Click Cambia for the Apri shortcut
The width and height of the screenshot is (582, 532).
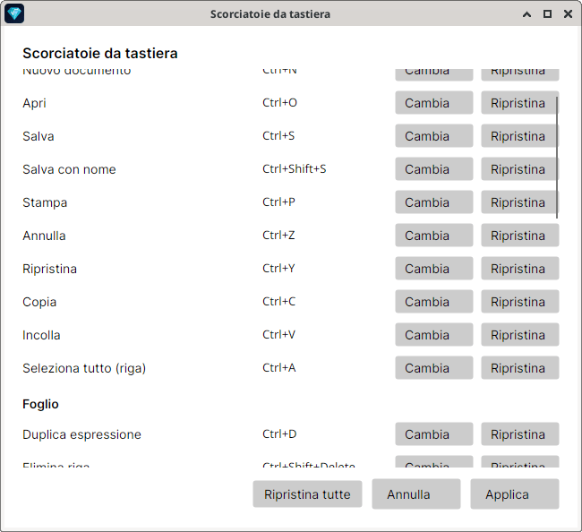click(434, 103)
